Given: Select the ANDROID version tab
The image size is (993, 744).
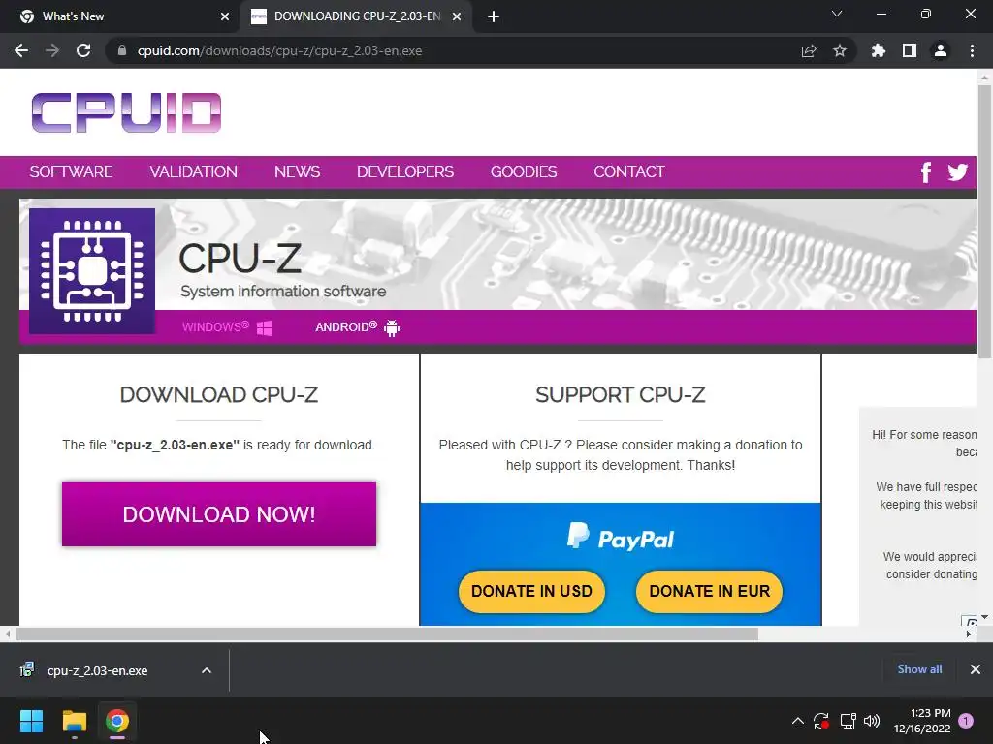Looking at the screenshot, I should [x=358, y=327].
